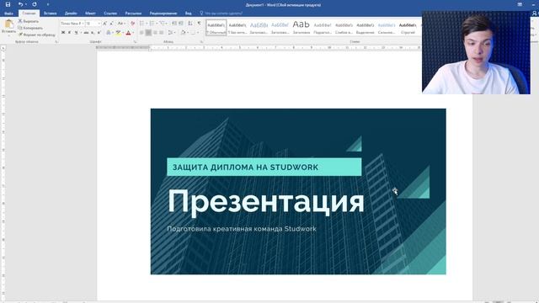The height and width of the screenshot is (303, 539).
Task: Open the Undo history dropdown arrow
Action: tap(26, 4)
